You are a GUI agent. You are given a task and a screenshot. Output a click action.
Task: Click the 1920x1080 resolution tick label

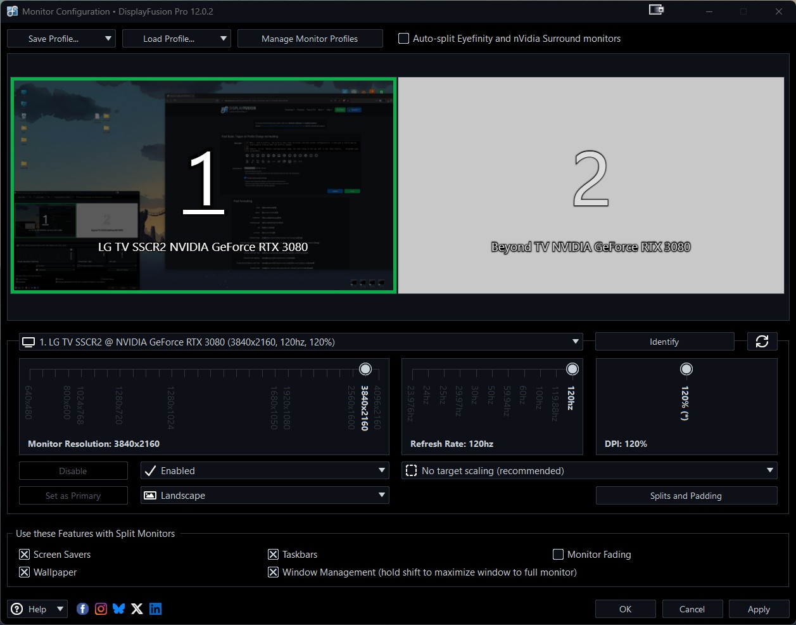click(287, 408)
